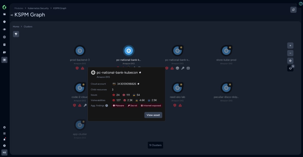Zoom in the graph with plus button

(290, 46)
